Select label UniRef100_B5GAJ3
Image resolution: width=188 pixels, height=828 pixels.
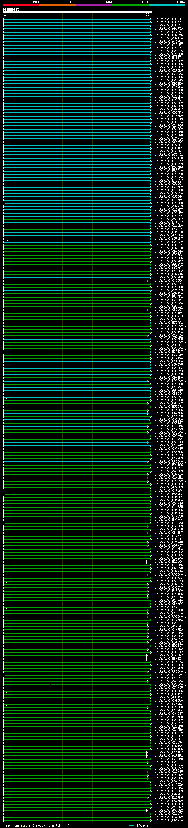click(x=169, y=442)
